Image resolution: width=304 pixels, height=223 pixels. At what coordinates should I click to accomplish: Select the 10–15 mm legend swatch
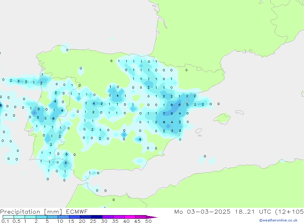pos(64,217)
